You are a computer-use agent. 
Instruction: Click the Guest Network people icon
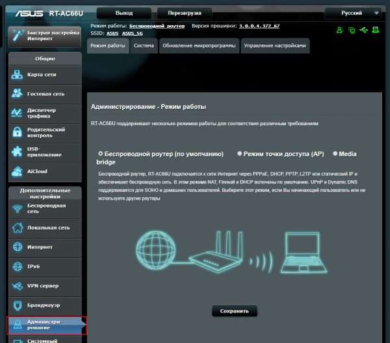[x=17, y=93]
